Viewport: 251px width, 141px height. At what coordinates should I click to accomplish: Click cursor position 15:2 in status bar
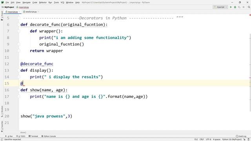(196, 139)
